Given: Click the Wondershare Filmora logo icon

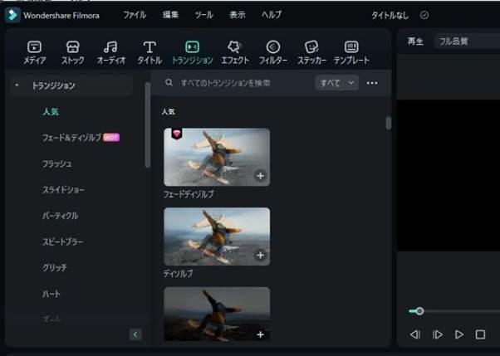Looking at the screenshot, I should click(x=12, y=15).
